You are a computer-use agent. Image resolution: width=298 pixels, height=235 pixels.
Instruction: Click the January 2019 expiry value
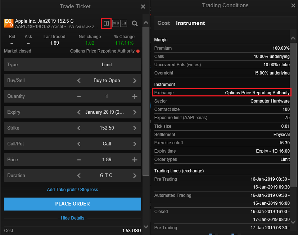tap(104, 112)
